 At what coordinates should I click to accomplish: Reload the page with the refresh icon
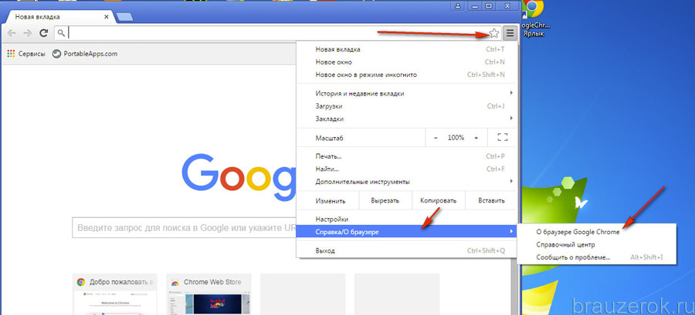coord(43,32)
